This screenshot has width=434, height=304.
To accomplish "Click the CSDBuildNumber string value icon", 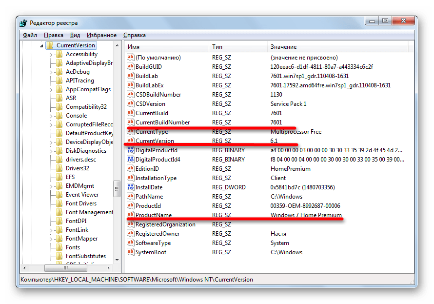I will click(130, 94).
